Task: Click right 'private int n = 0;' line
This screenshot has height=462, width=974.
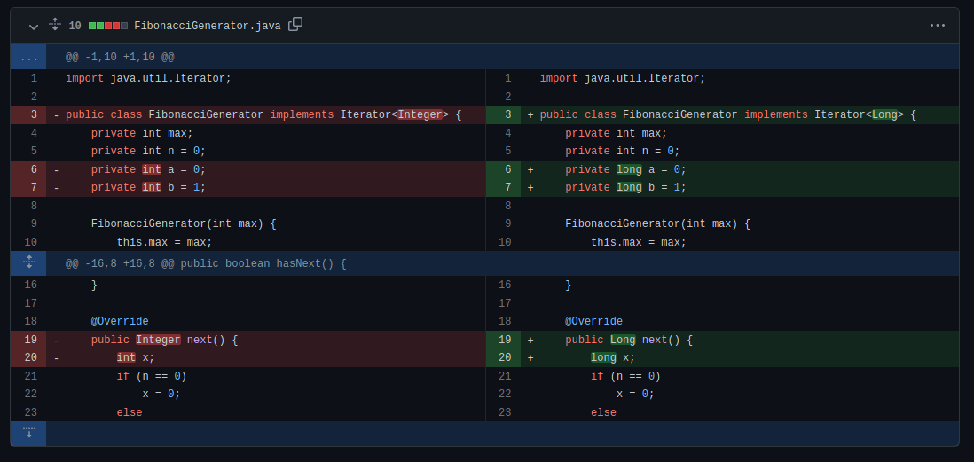Action: pos(623,151)
